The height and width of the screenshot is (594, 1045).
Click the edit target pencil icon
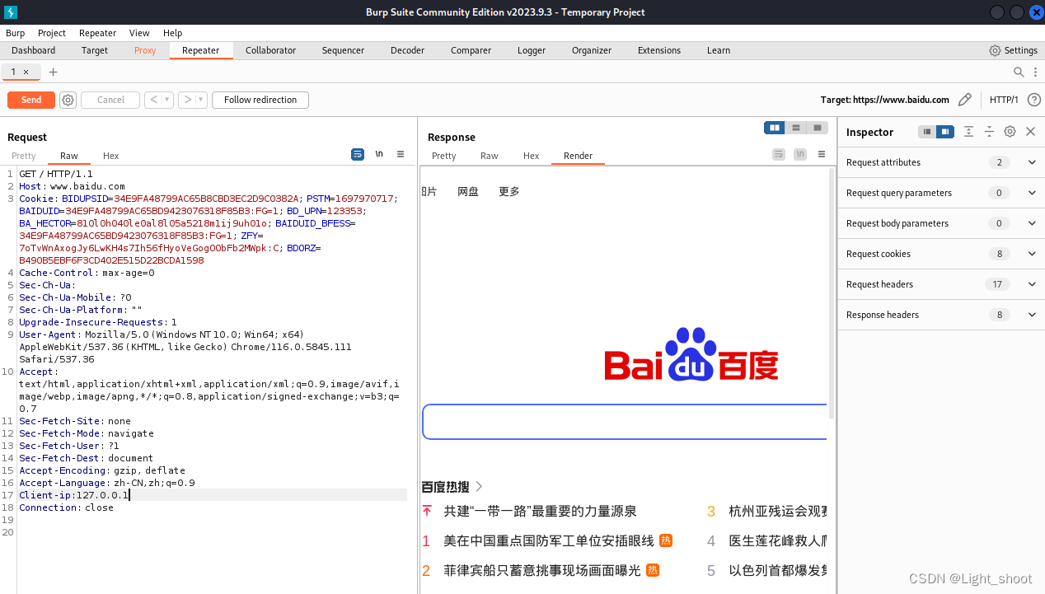coord(965,100)
